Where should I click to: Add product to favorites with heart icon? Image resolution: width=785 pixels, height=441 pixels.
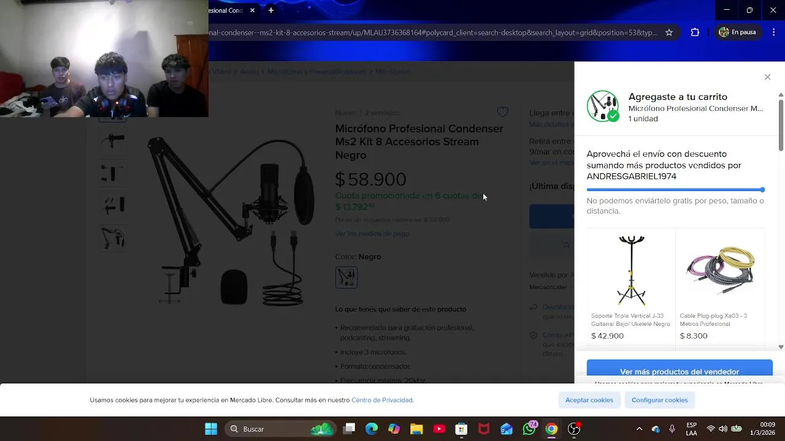tap(502, 112)
